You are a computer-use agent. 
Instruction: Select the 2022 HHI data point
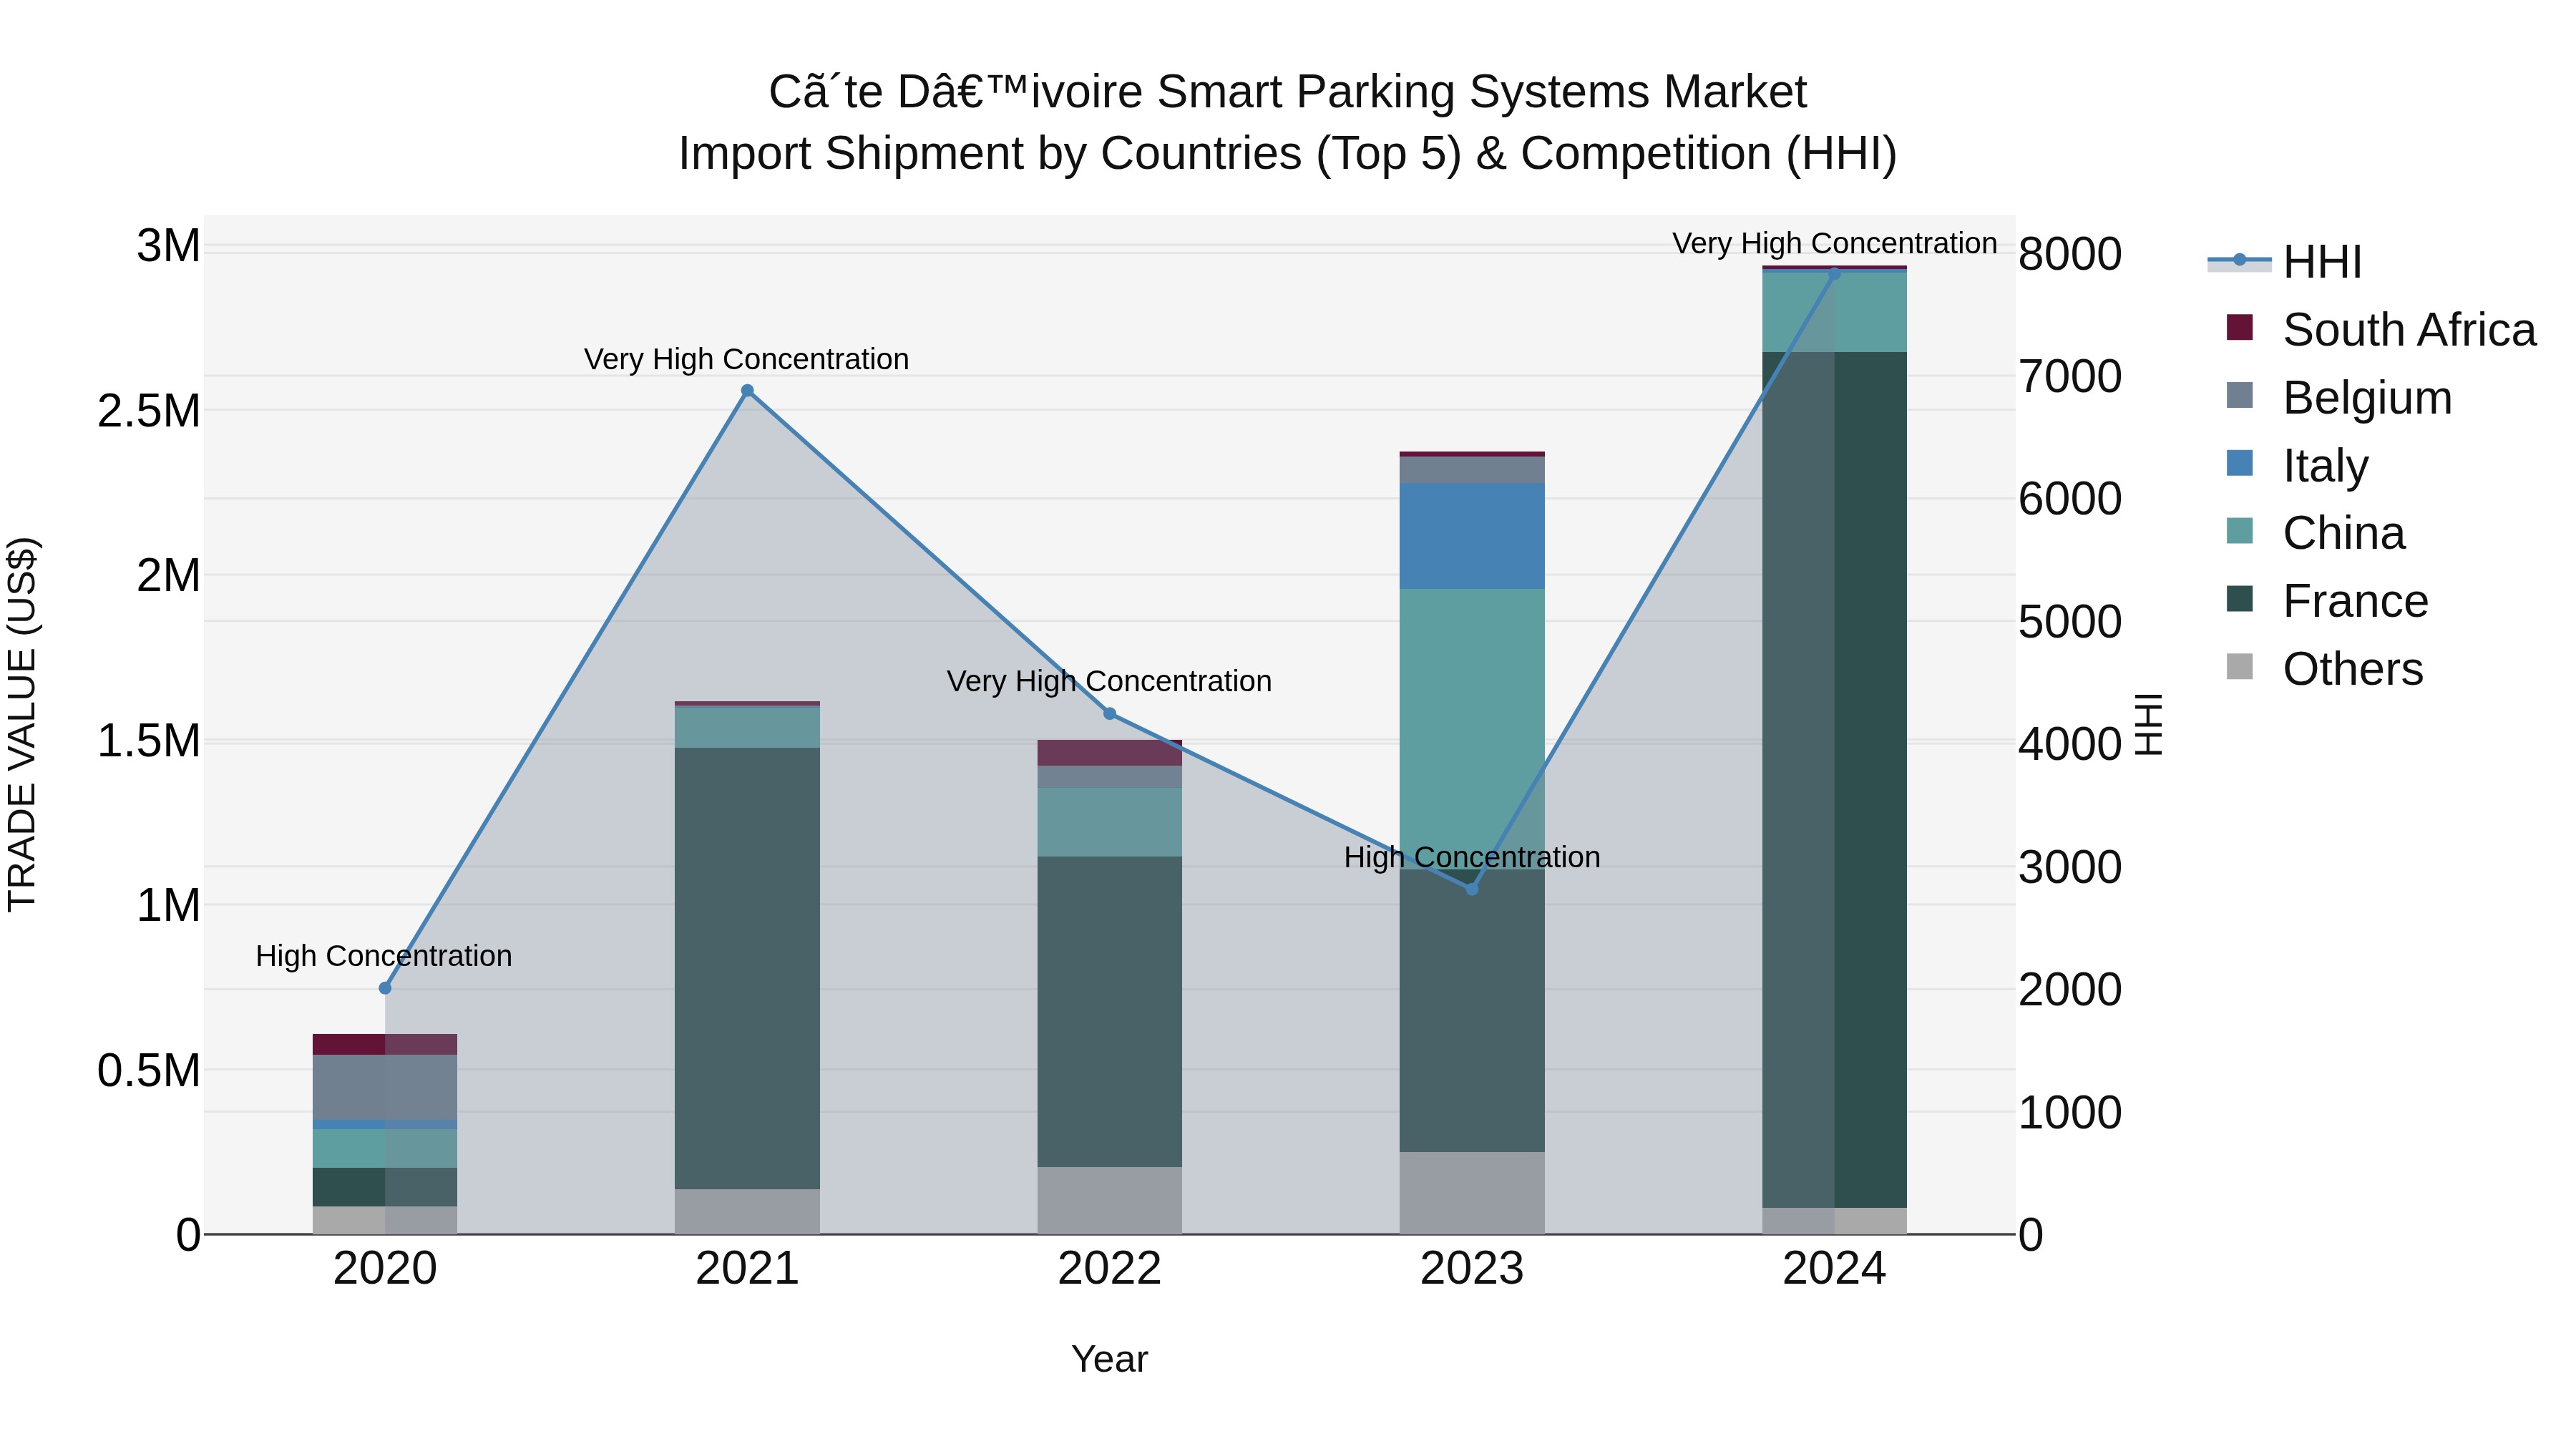click(x=1109, y=714)
